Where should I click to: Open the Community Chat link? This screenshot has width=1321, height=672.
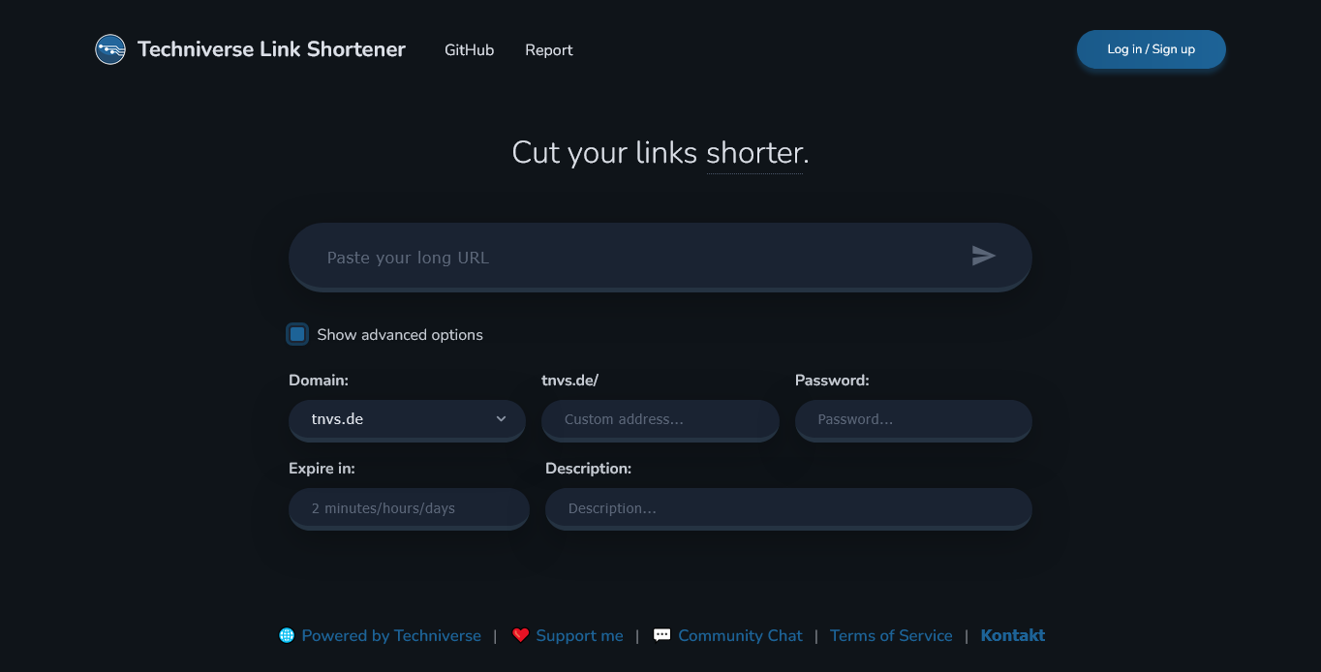pos(740,635)
